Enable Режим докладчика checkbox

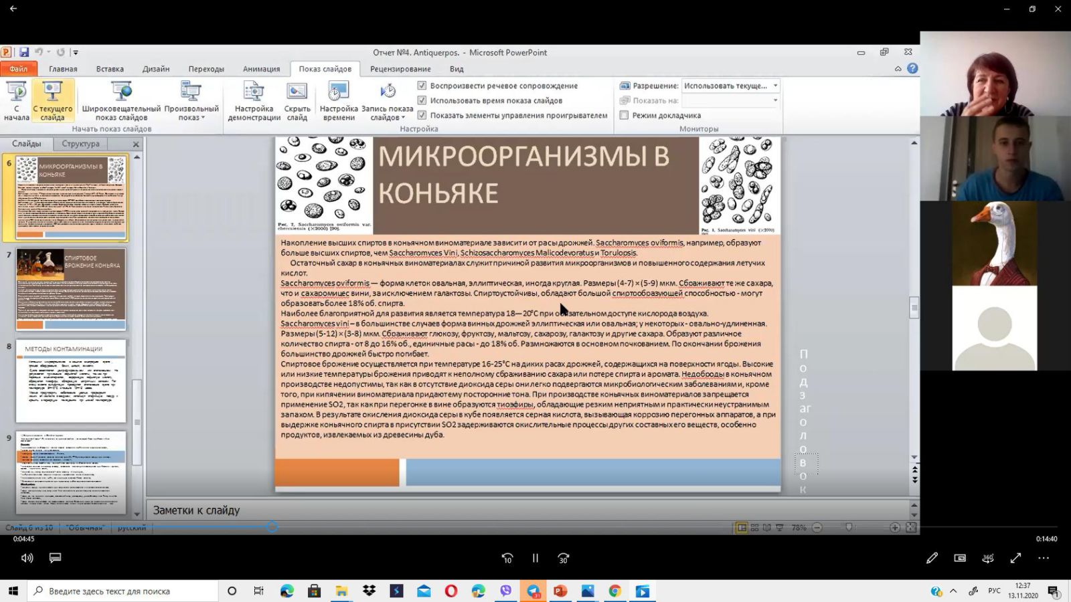coord(625,115)
